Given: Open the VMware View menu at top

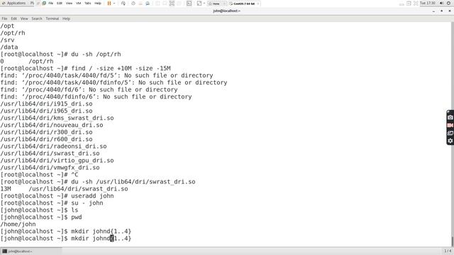Looking at the screenshot, I should coord(69,3).
